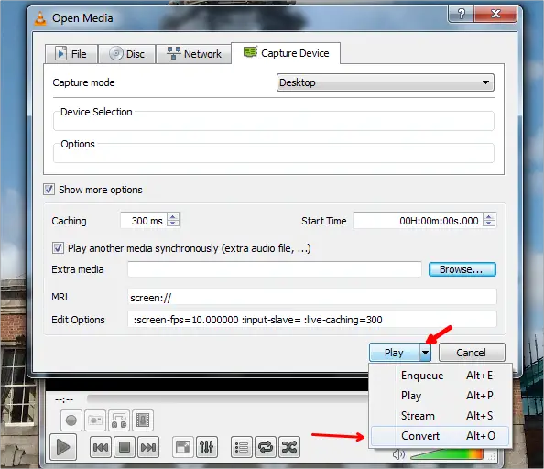This screenshot has height=469, width=544.
Task: Enable shuffle with the random icon
Action: point(289,448)
